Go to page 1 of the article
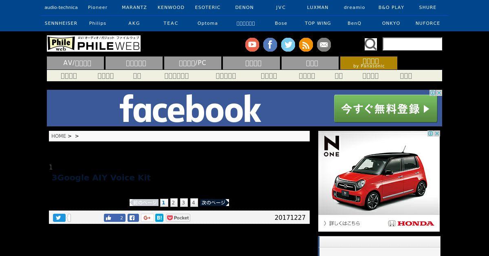This screenshot has height=256, width=489. point(164,203)
